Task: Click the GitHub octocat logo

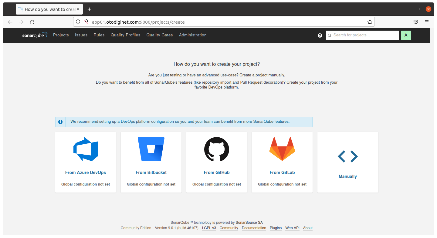Action: [x=217, y=149]
